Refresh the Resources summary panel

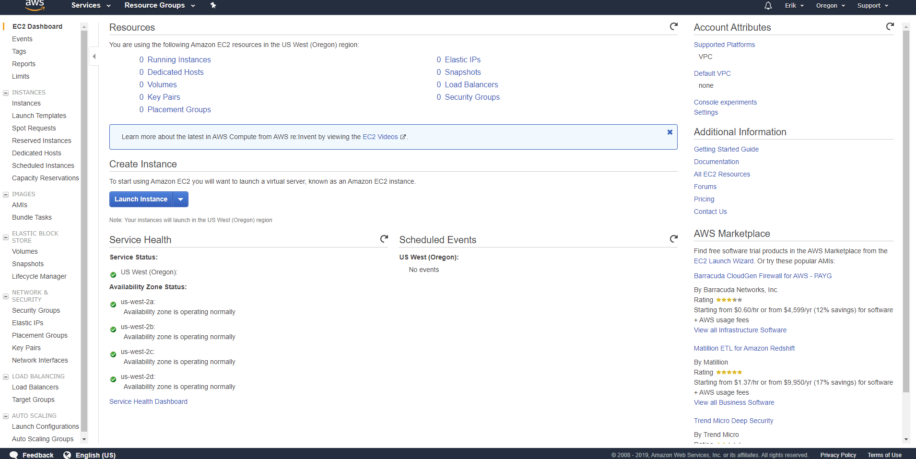674,27
